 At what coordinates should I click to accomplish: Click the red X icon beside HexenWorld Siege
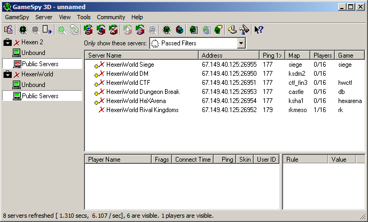pos(101,65)
